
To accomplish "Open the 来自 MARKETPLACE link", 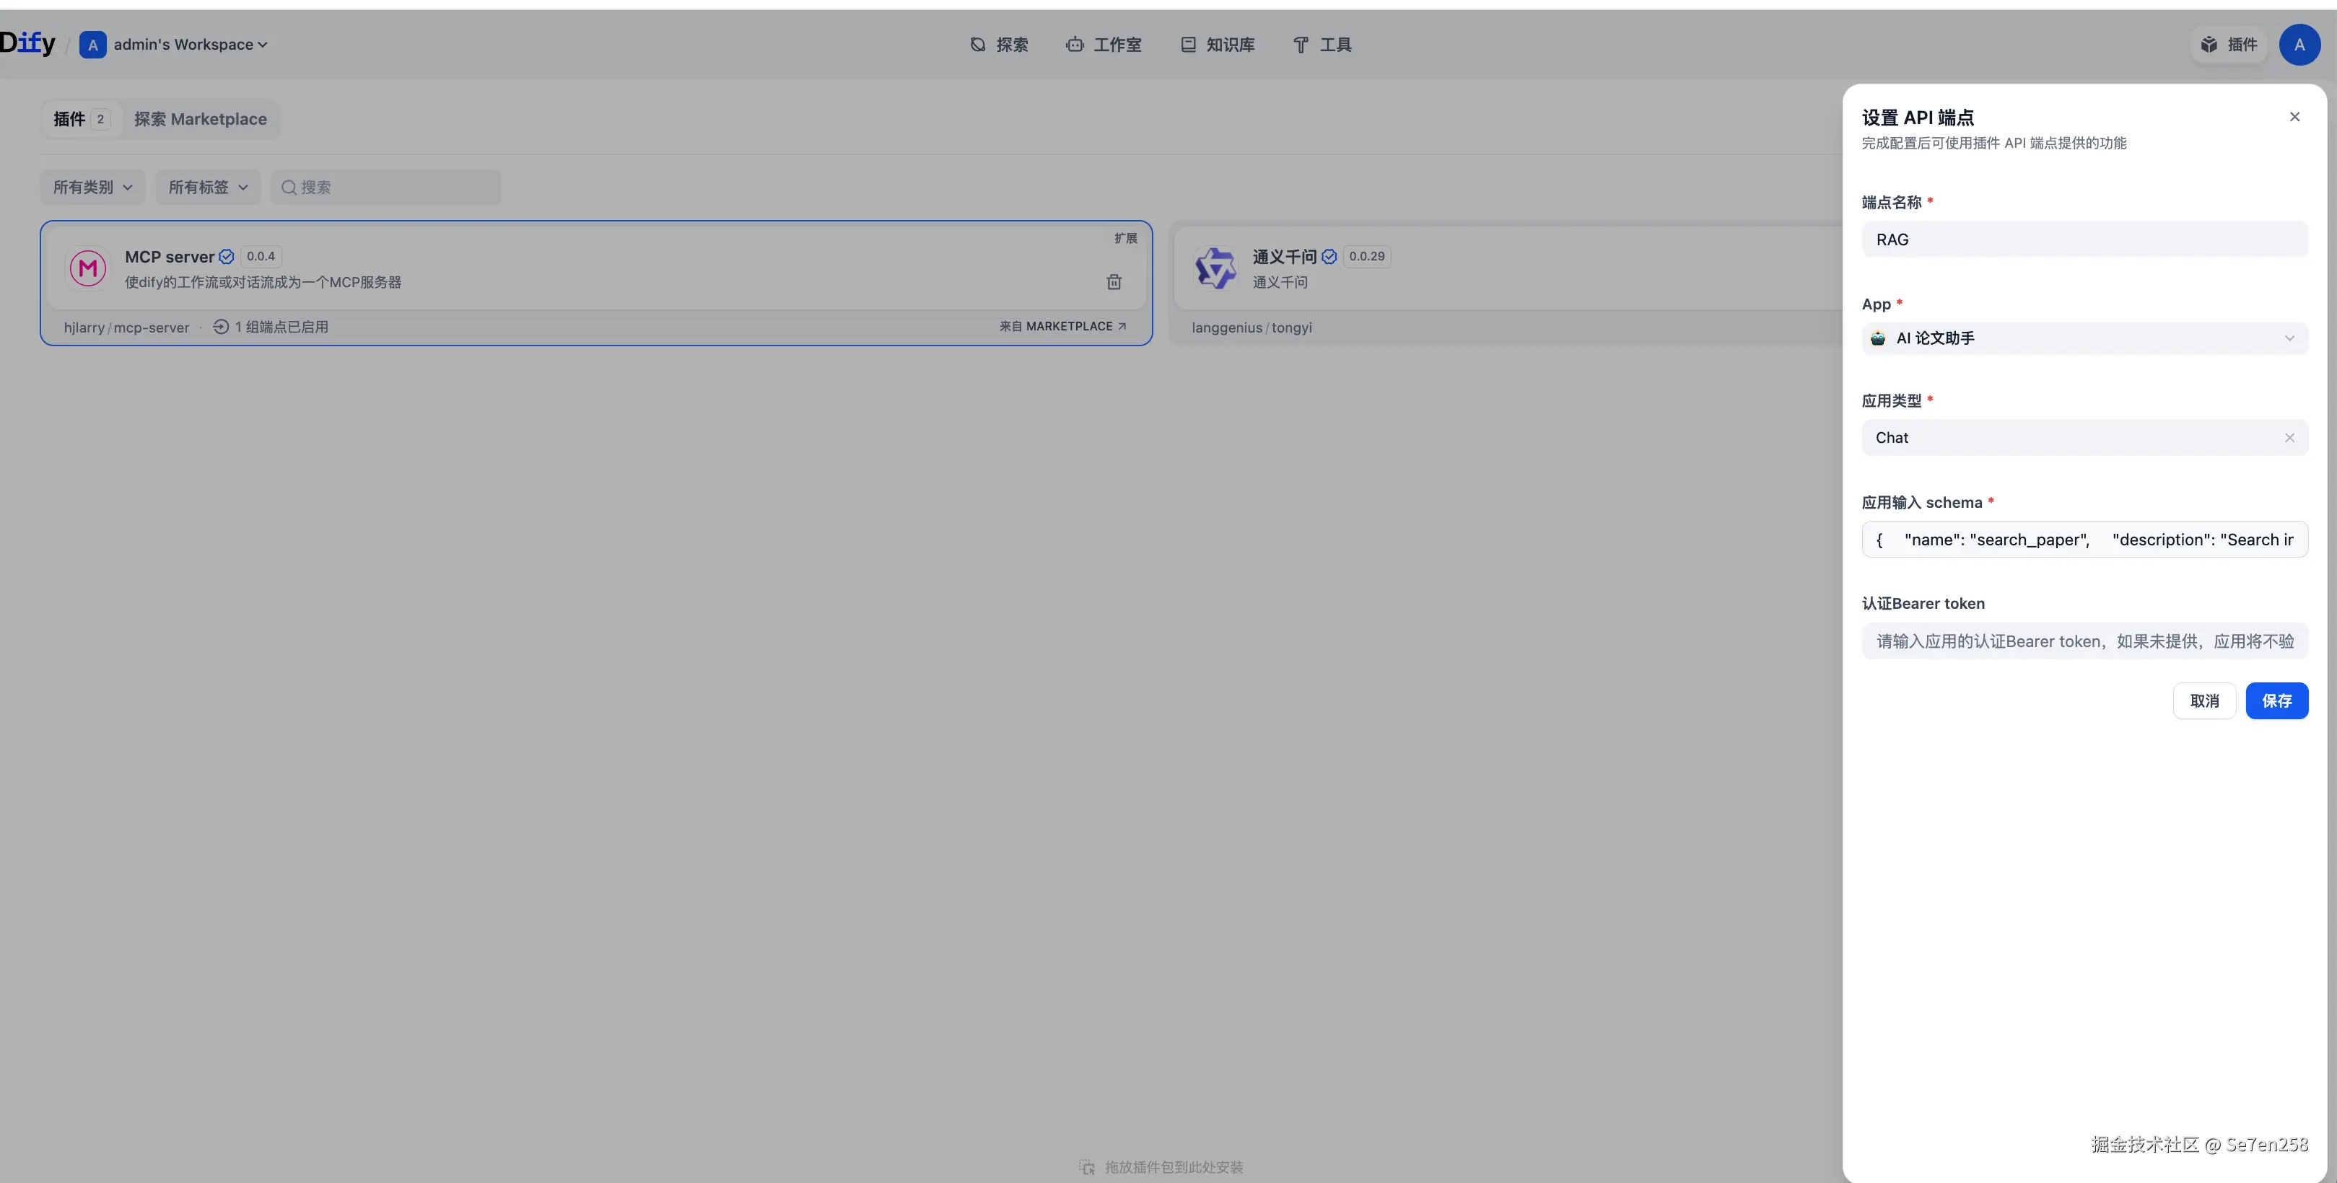I will click(x=1062, y=326).
